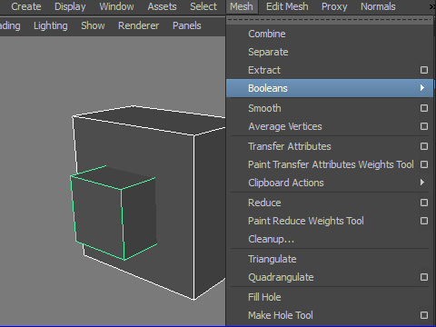The width and height of the screenshot is (436, 327).
Task: Open Reduce options box
Action: point(424,203)
